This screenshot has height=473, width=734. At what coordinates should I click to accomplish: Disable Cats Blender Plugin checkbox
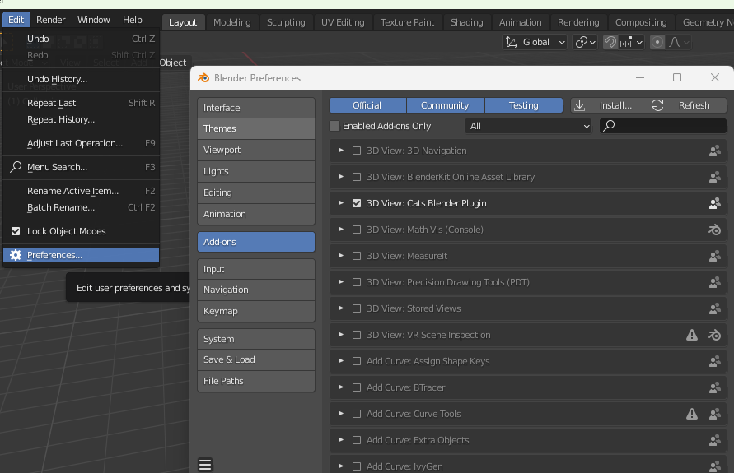[357, 203]
